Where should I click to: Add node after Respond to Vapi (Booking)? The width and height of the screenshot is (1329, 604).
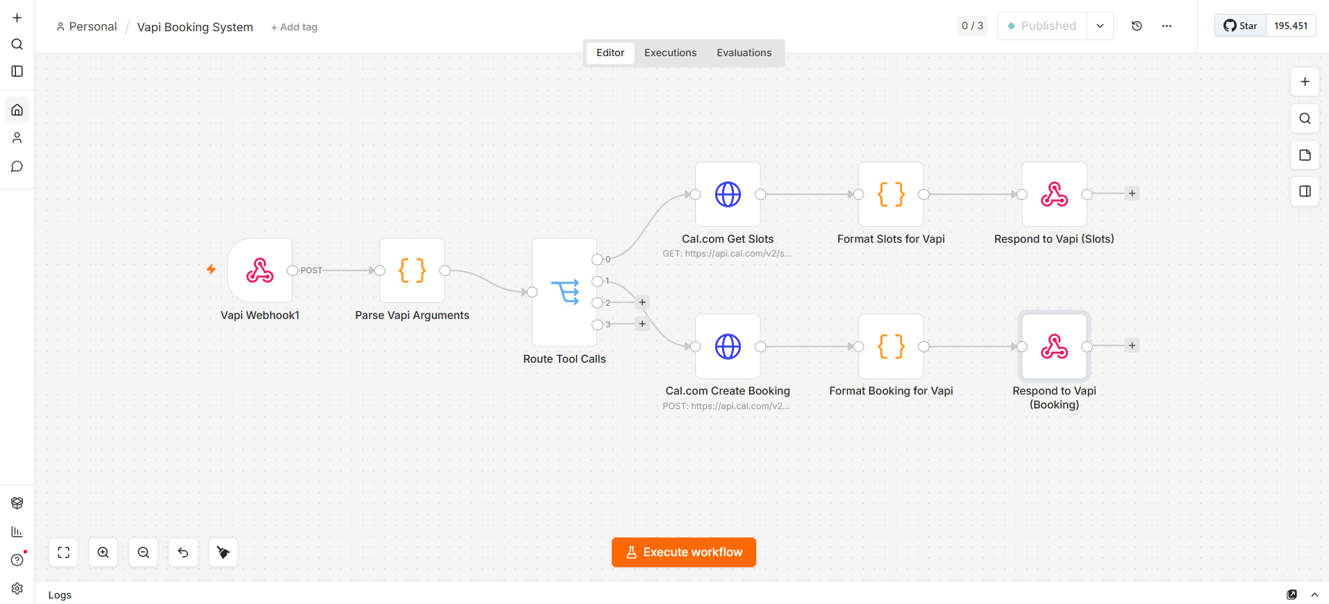pos(1132,345)
